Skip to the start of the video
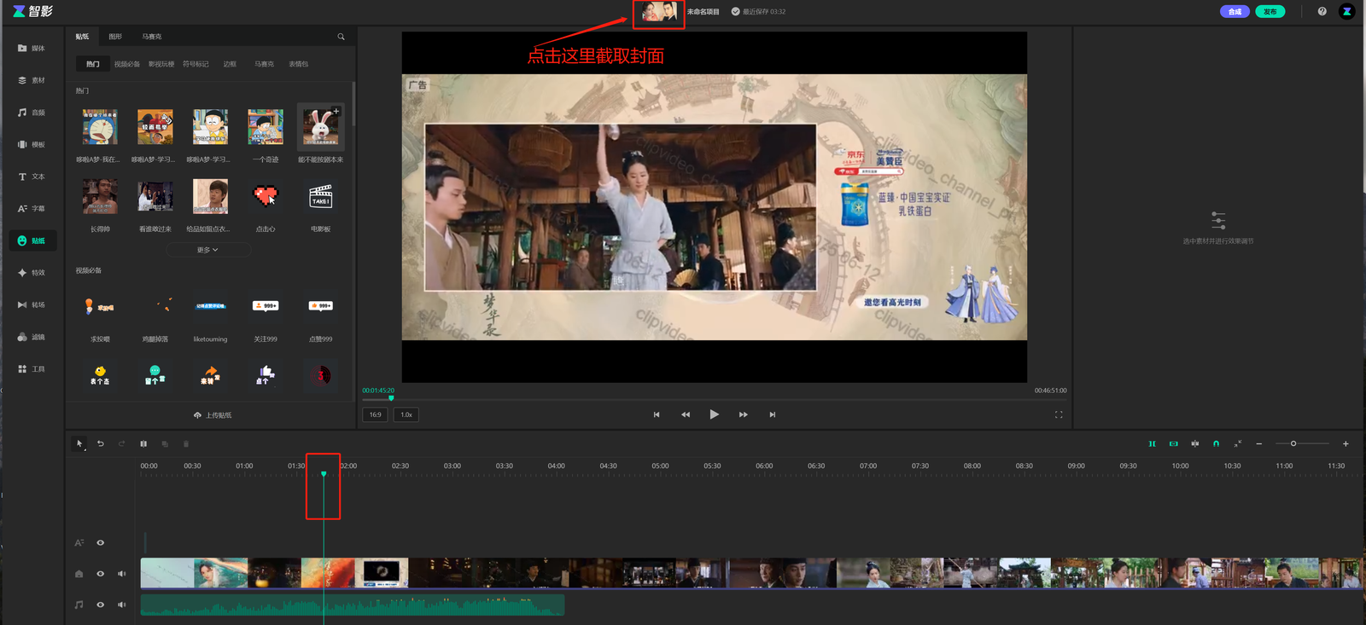 coord(657,414)
